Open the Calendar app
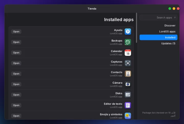The image size is (184, 124). click(x=16, y=53)
